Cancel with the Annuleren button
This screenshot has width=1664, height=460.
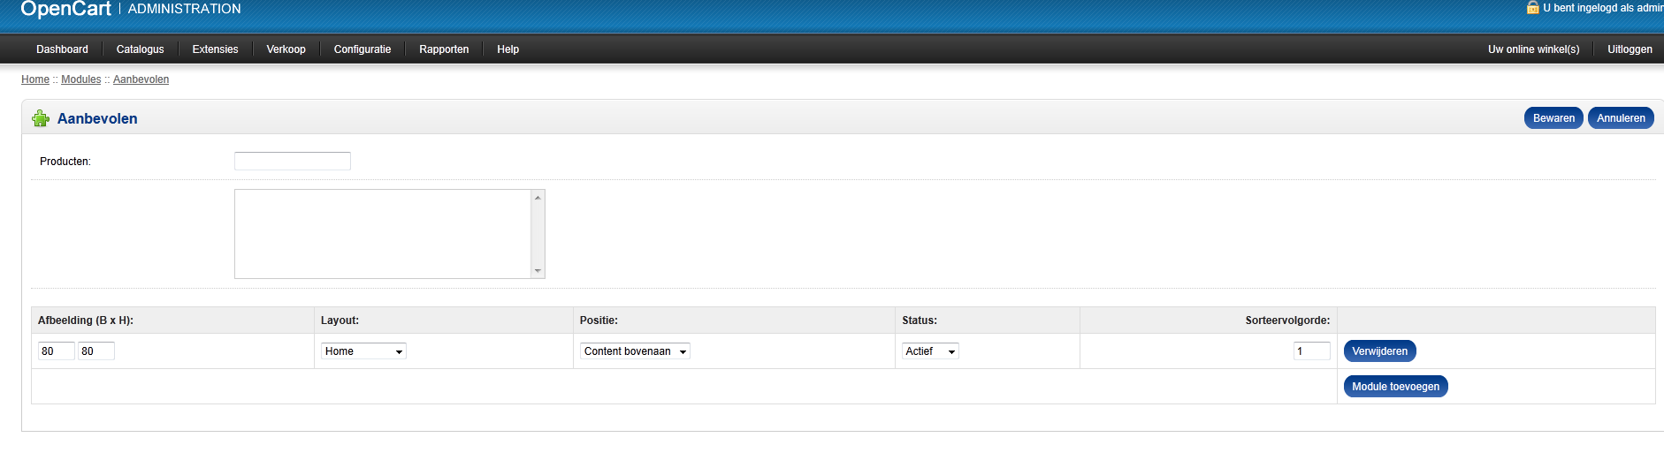(1621, 118)
